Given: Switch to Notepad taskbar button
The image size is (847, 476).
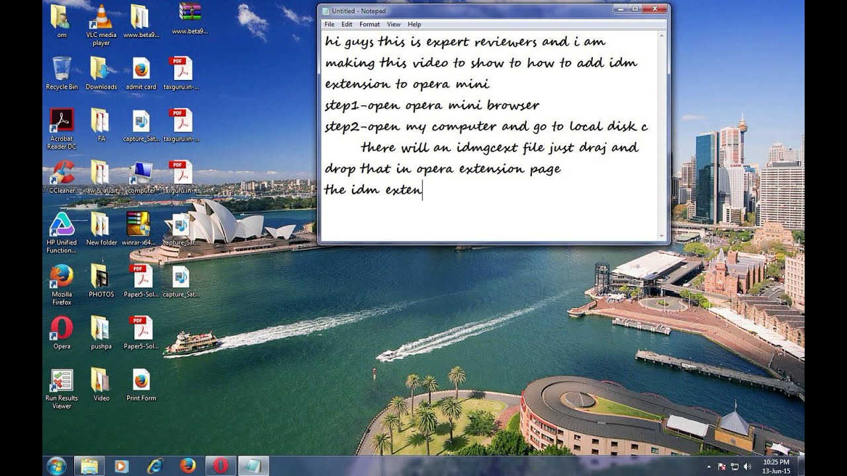Looking at the screenshot, I should tap(253, 466).
